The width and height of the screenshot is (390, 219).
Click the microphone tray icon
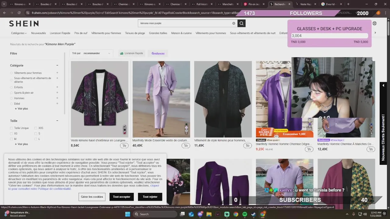[x=353, y=214]
